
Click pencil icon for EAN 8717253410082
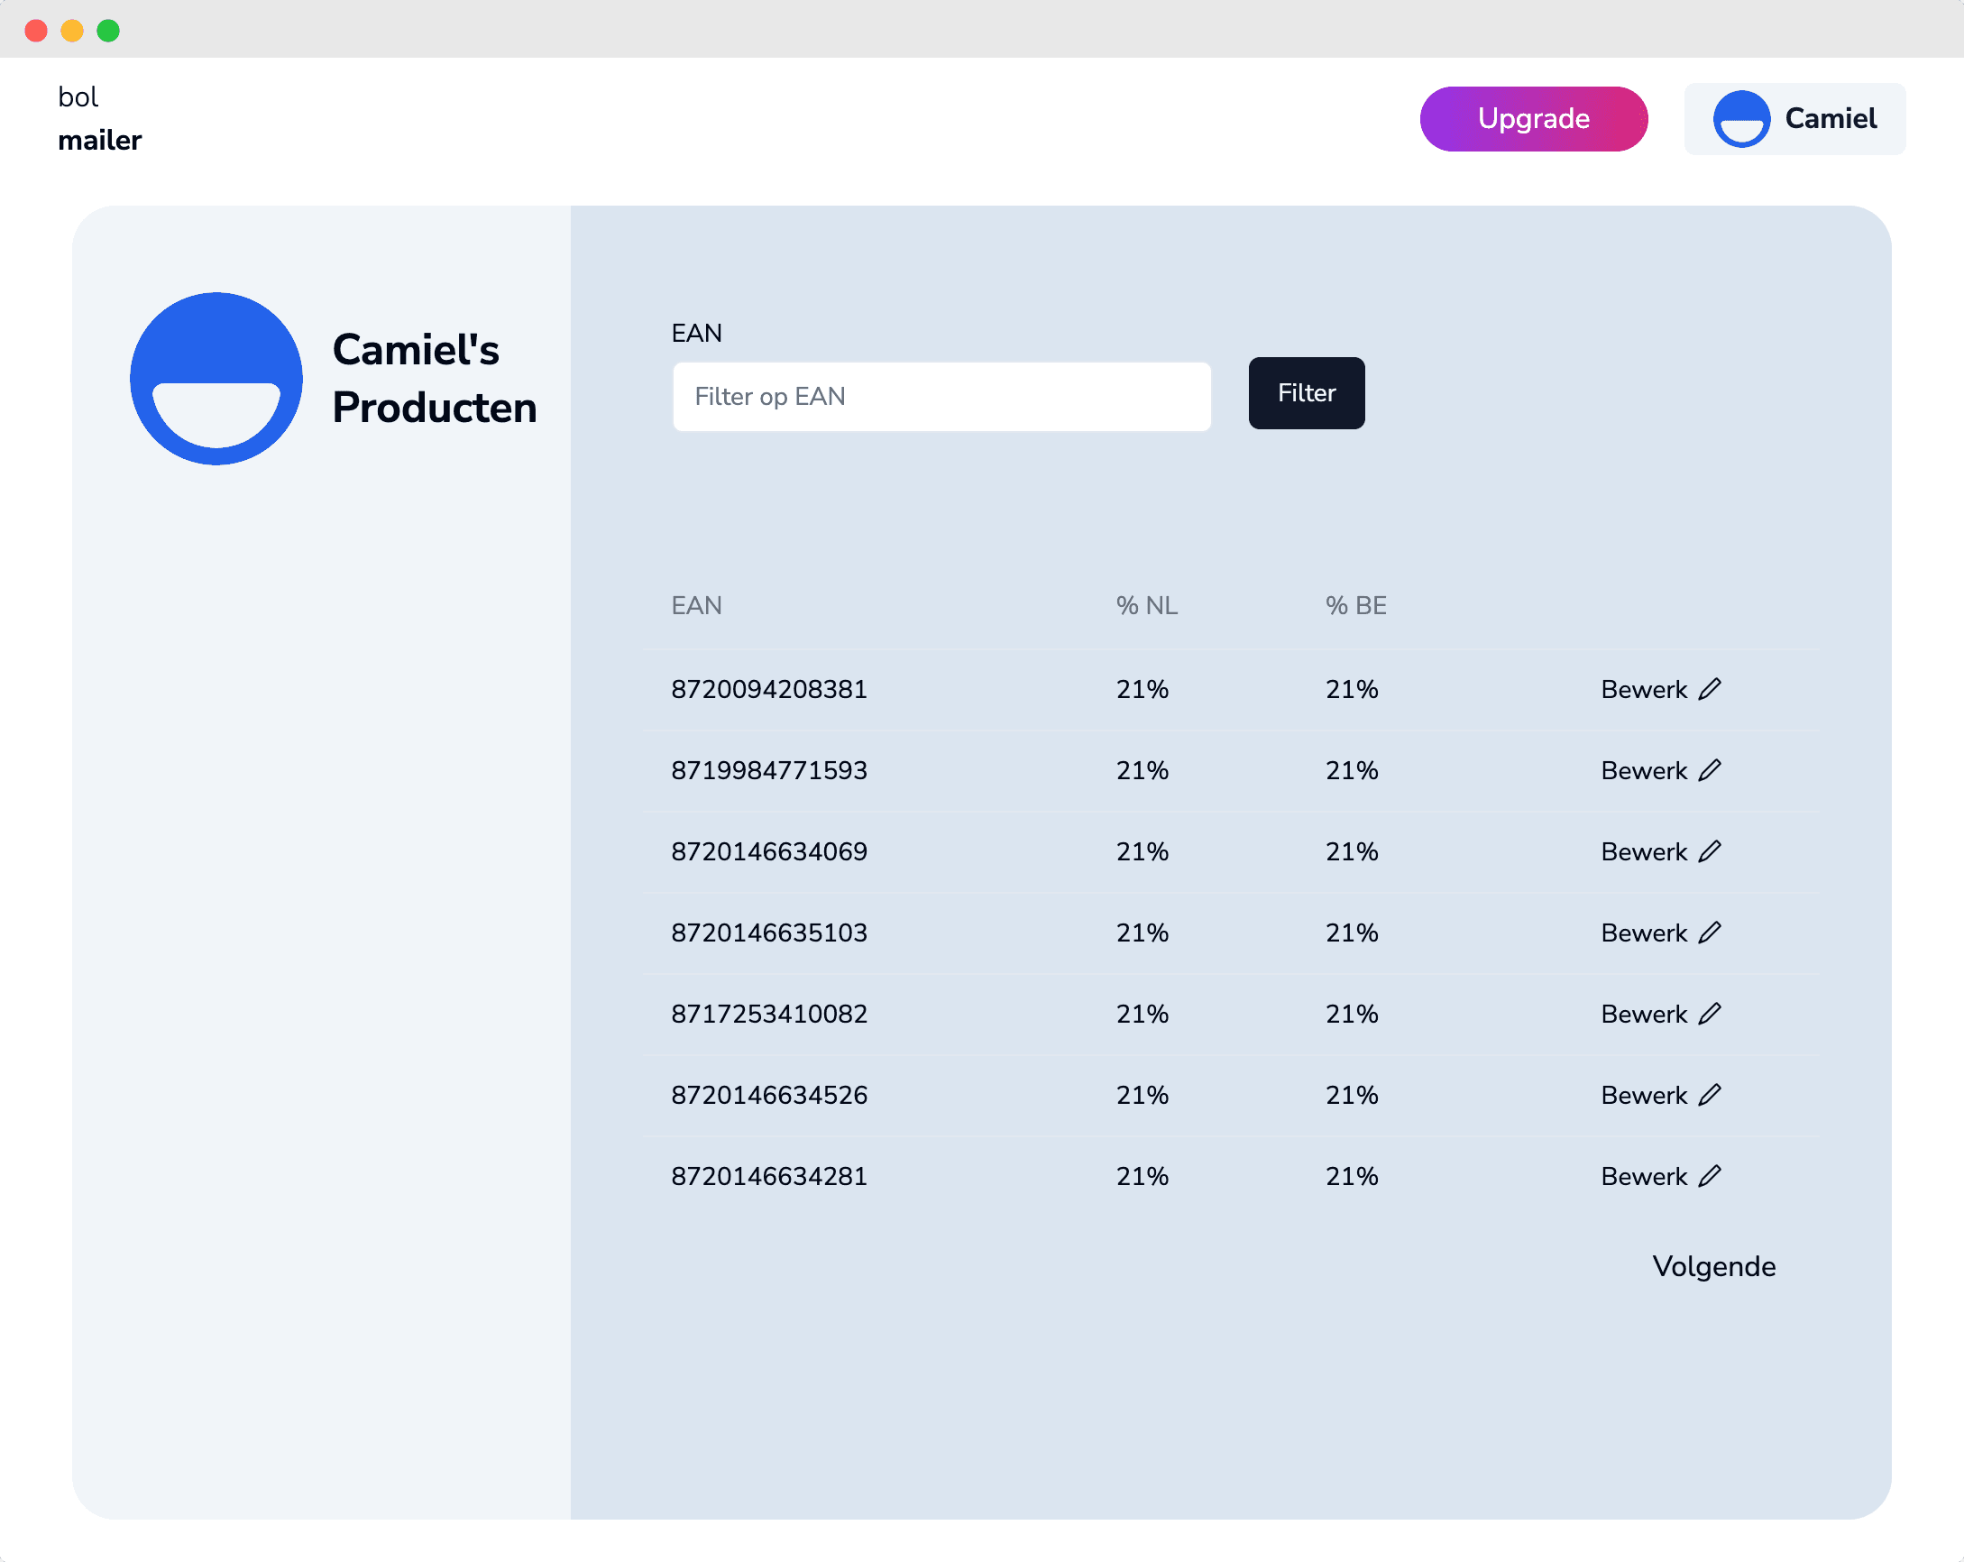[1710, 1014]
